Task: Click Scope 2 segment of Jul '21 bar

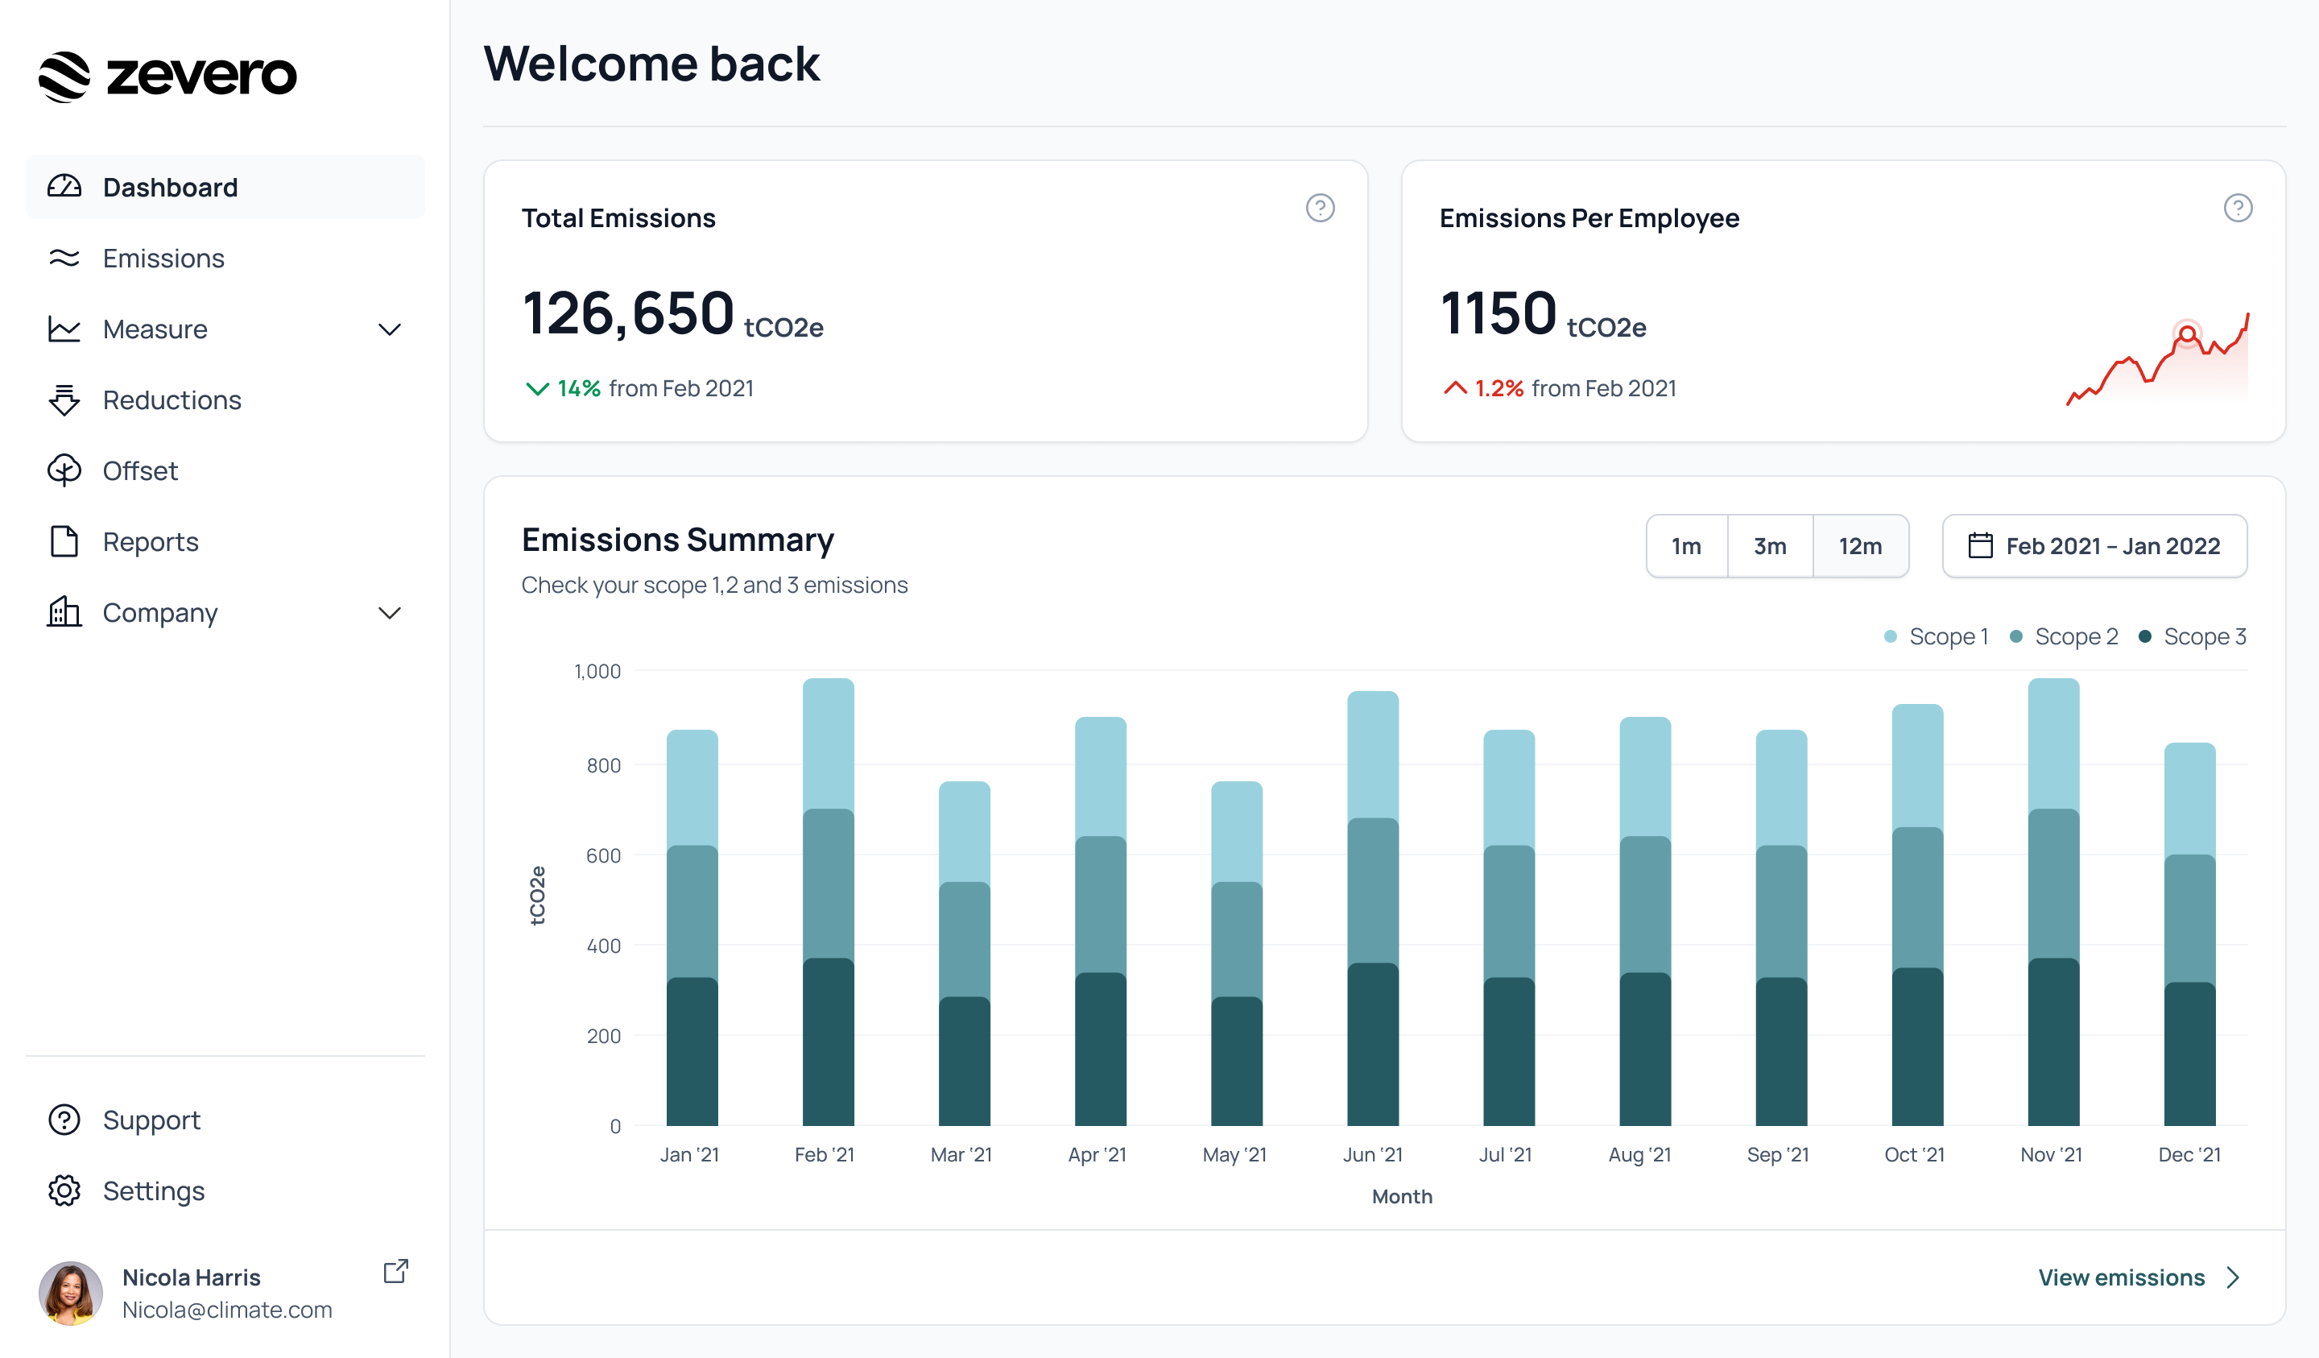Action: (x=1508, y=912)
